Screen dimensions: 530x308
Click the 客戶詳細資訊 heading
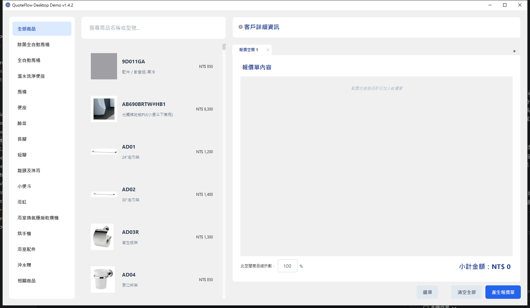click(x=262, y=27)
